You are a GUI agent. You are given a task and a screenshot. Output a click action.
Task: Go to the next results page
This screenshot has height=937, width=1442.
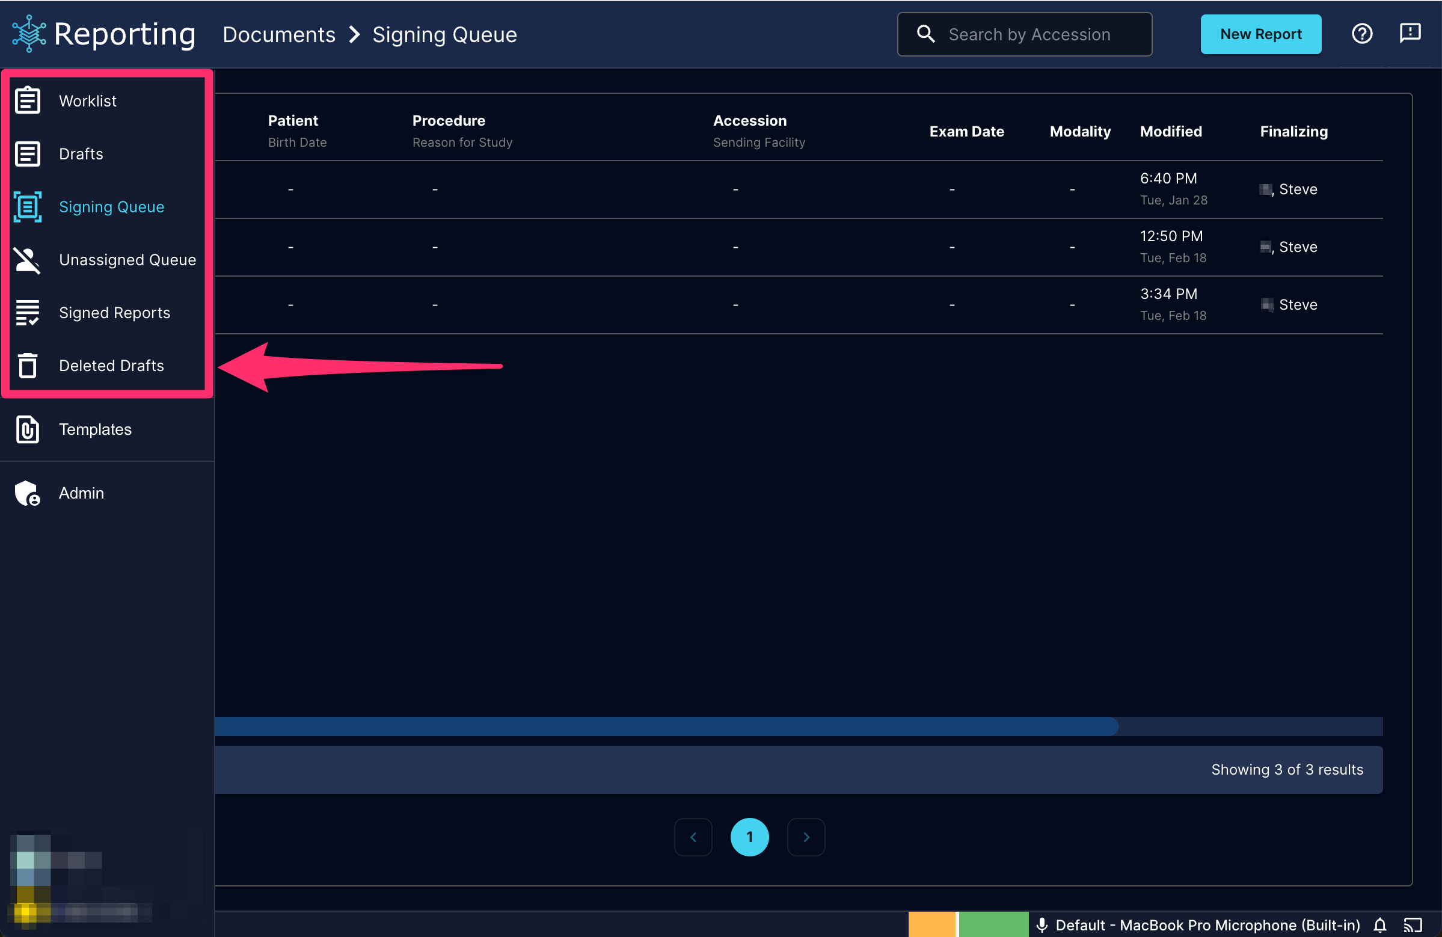pos(806,837)
